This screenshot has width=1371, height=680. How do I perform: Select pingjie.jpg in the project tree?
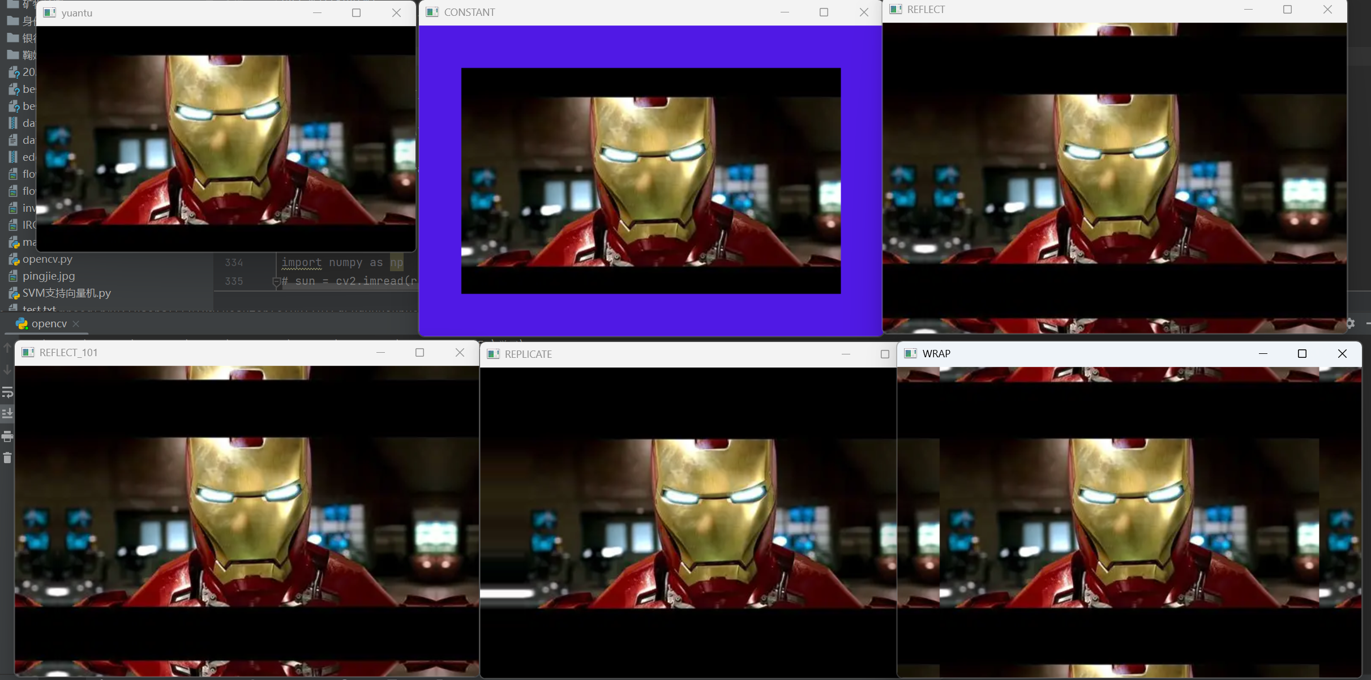[x=49, y=276]
